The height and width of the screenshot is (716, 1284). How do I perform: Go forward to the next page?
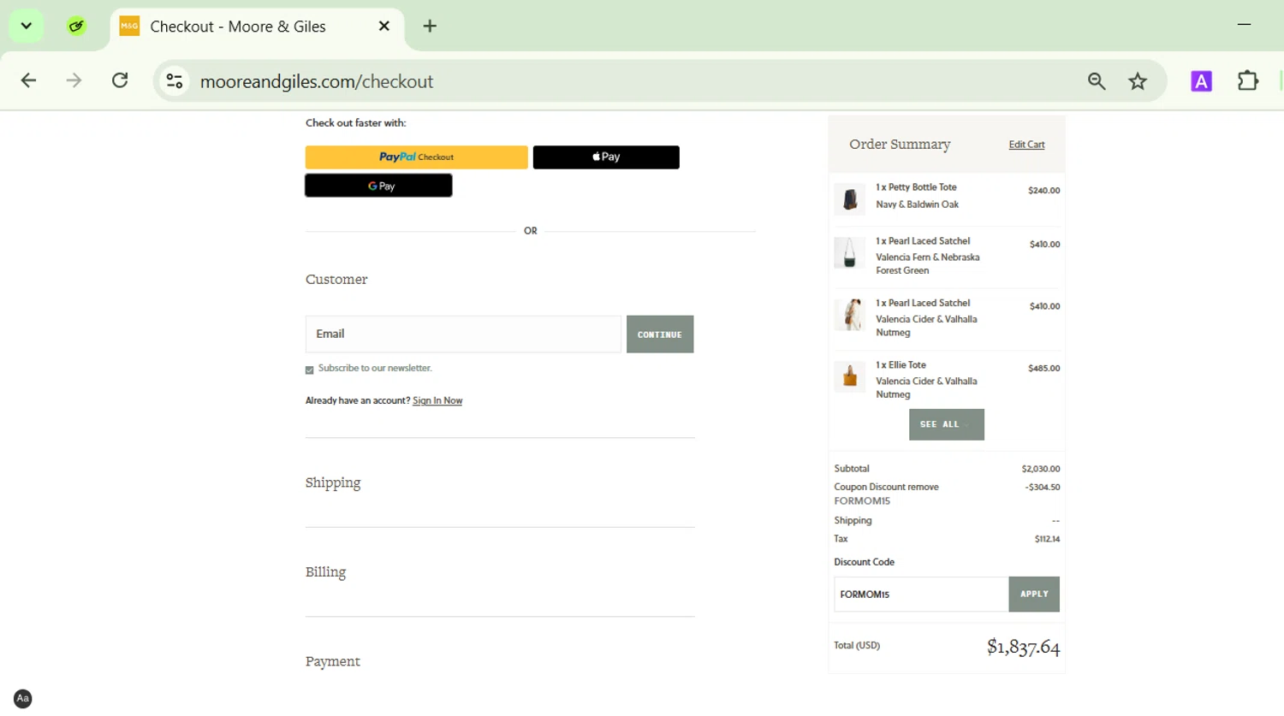pos(74,81)
